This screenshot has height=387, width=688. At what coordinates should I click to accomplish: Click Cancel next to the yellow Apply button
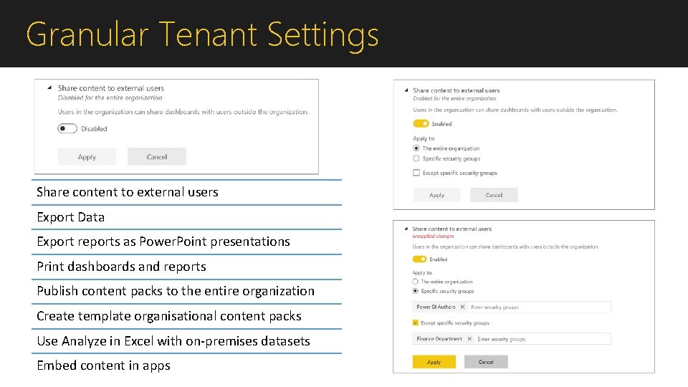coord(486,362)
